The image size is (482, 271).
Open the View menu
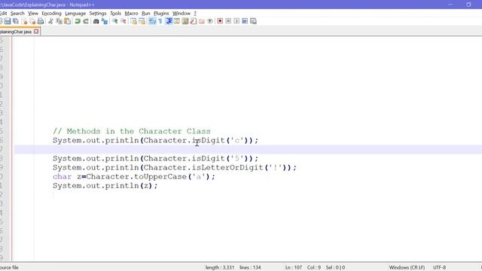33,14
